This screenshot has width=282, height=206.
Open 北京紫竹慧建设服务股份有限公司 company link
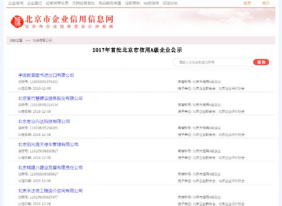[50, 98]
